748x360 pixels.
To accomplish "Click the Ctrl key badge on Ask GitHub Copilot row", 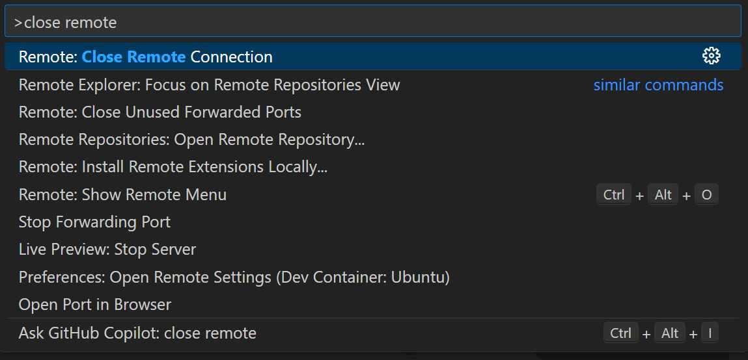I will tap(620, 333).
